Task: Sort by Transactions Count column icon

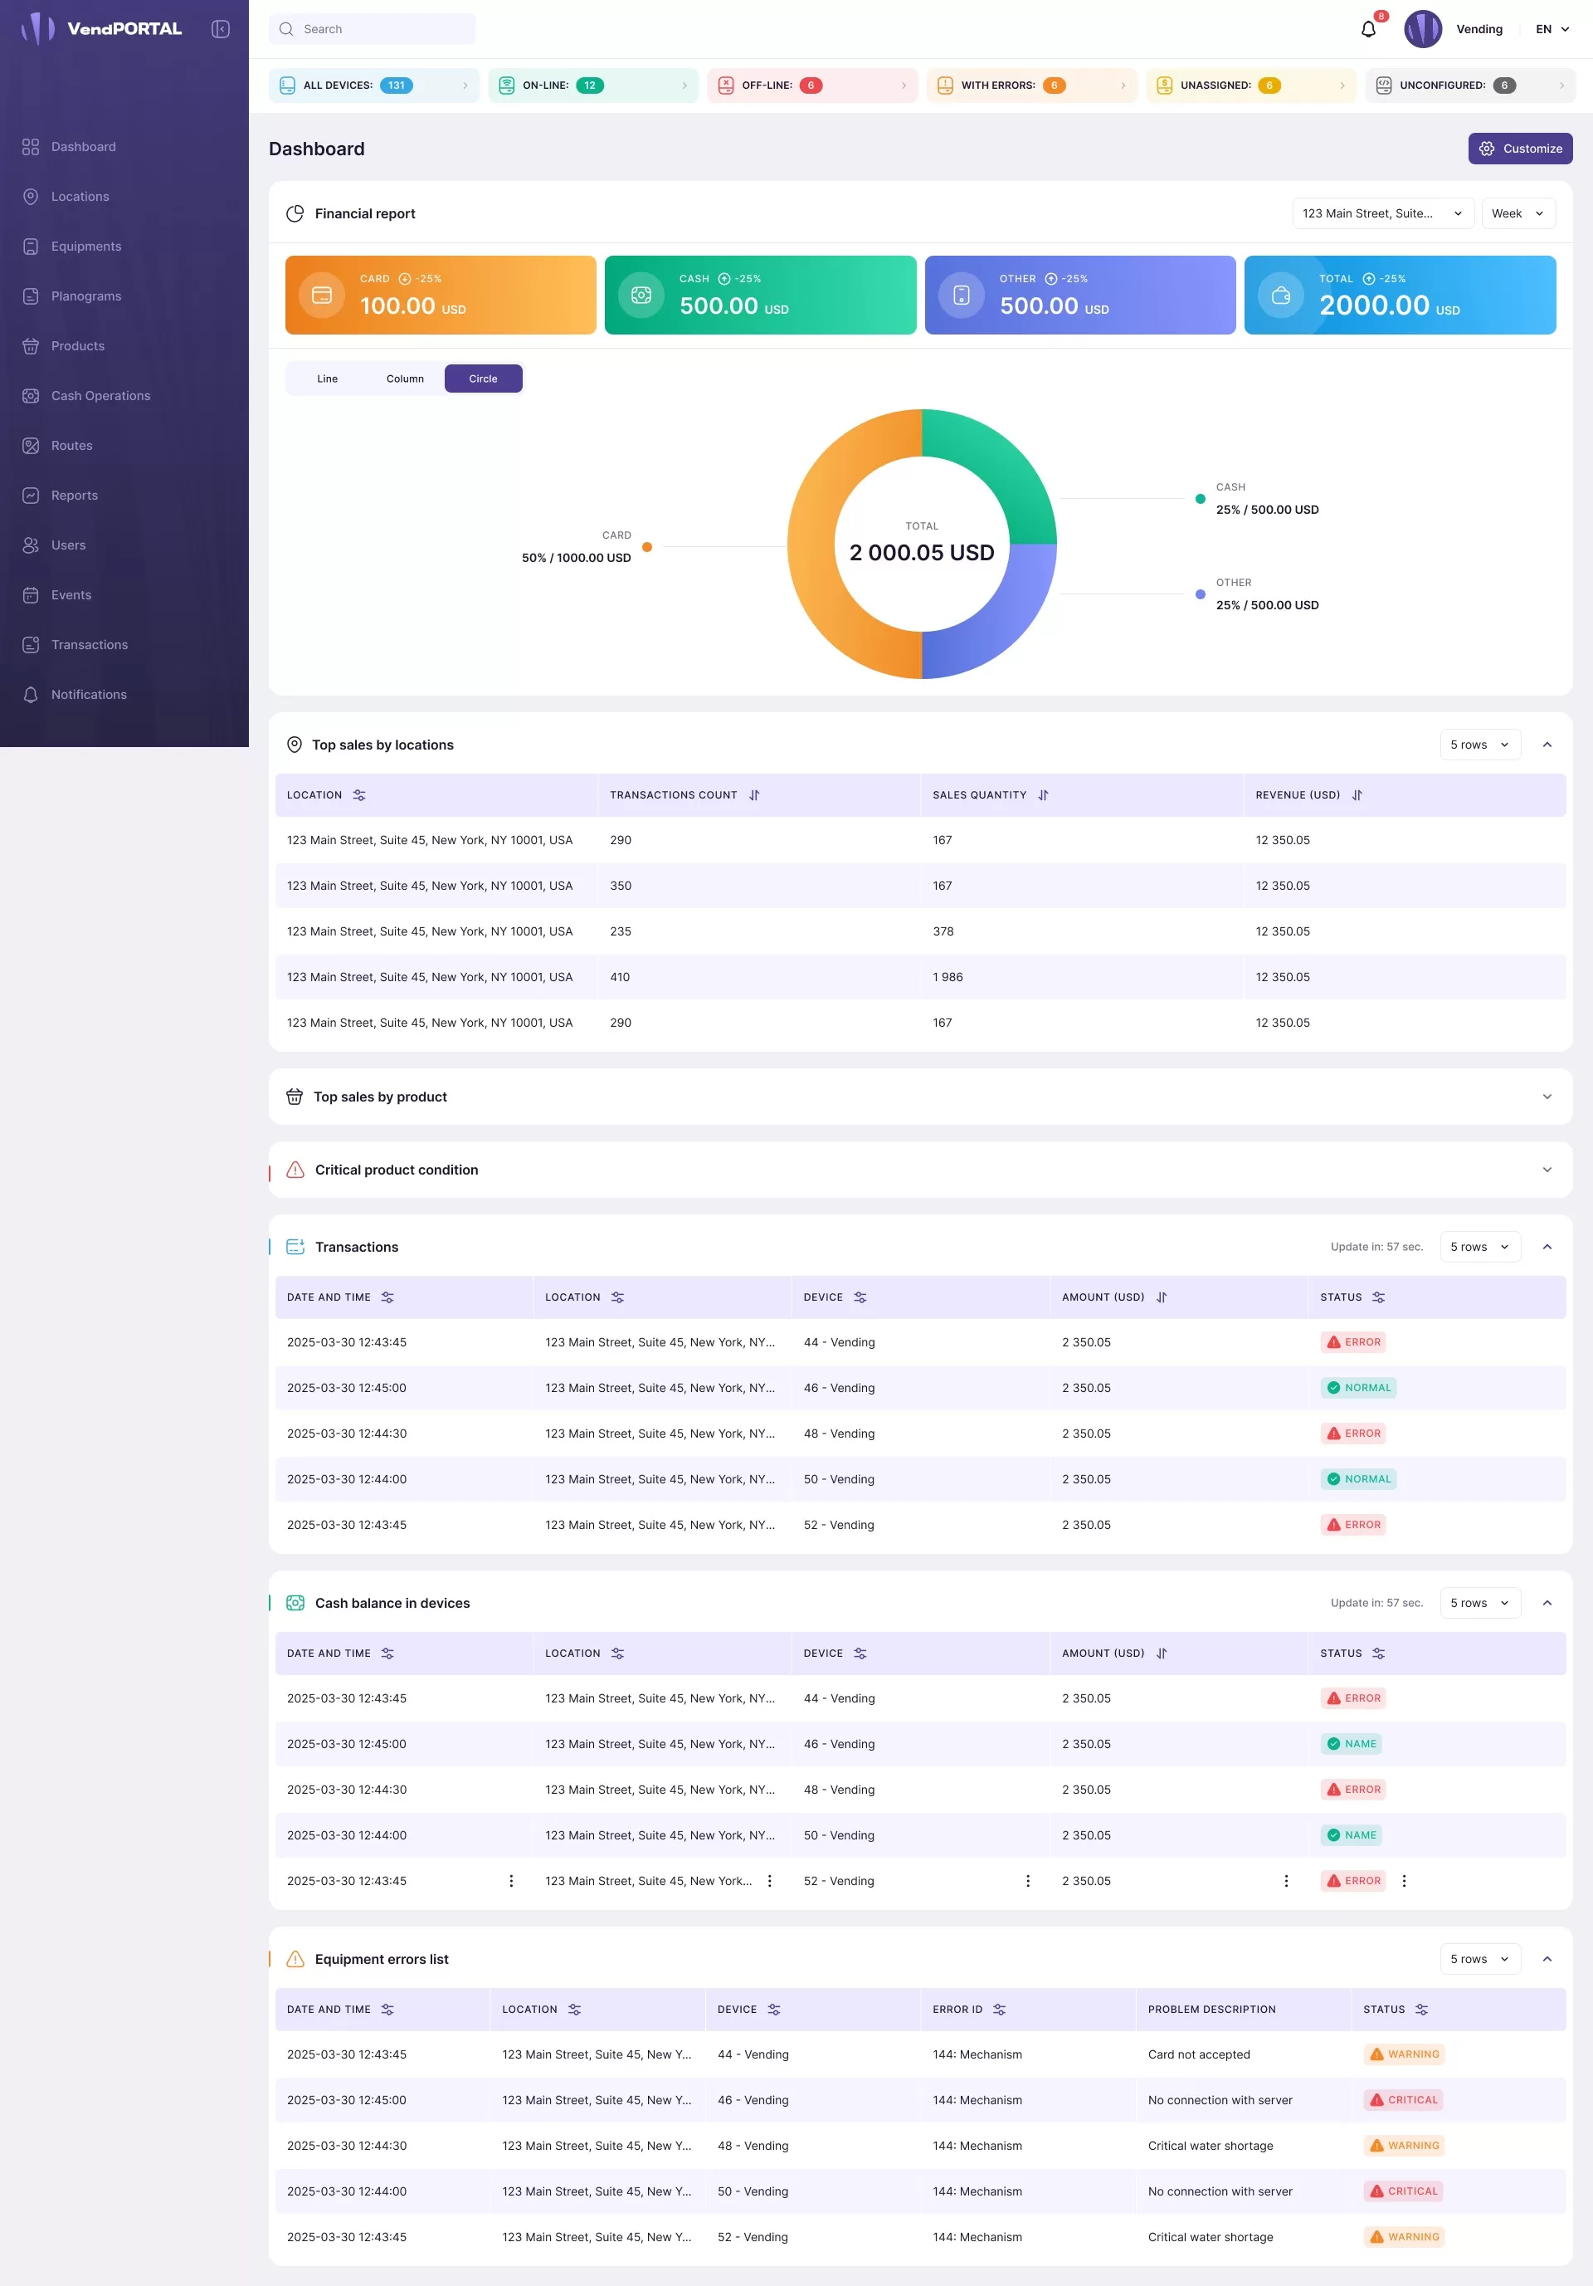Action: point(754,794)
